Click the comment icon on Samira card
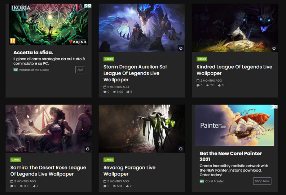The image size is (286, 195). pyautogui.click(x=12, y=186)
